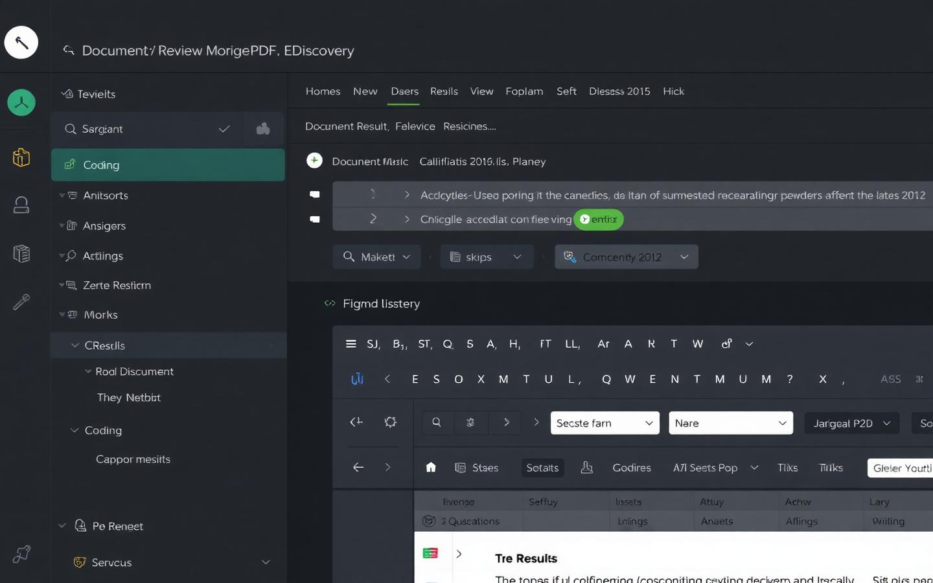Image resolution: width=933 pixels, height=583 pixels.
Task: Select the Zerte Resticm sidebar item
Action: (117, 285)
